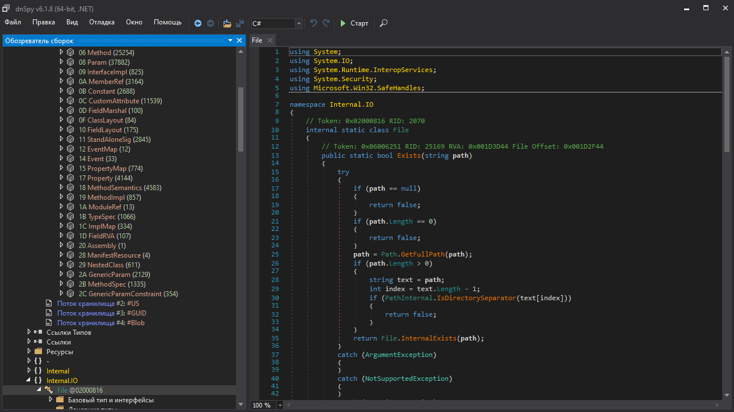The image size is (734, 412).
Task: Click the 1A ModuleRef table icon
Action: coord(71,207)
